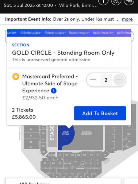Select section L5 on the seat map
The image size is (138, 184).
click(113, 134)
